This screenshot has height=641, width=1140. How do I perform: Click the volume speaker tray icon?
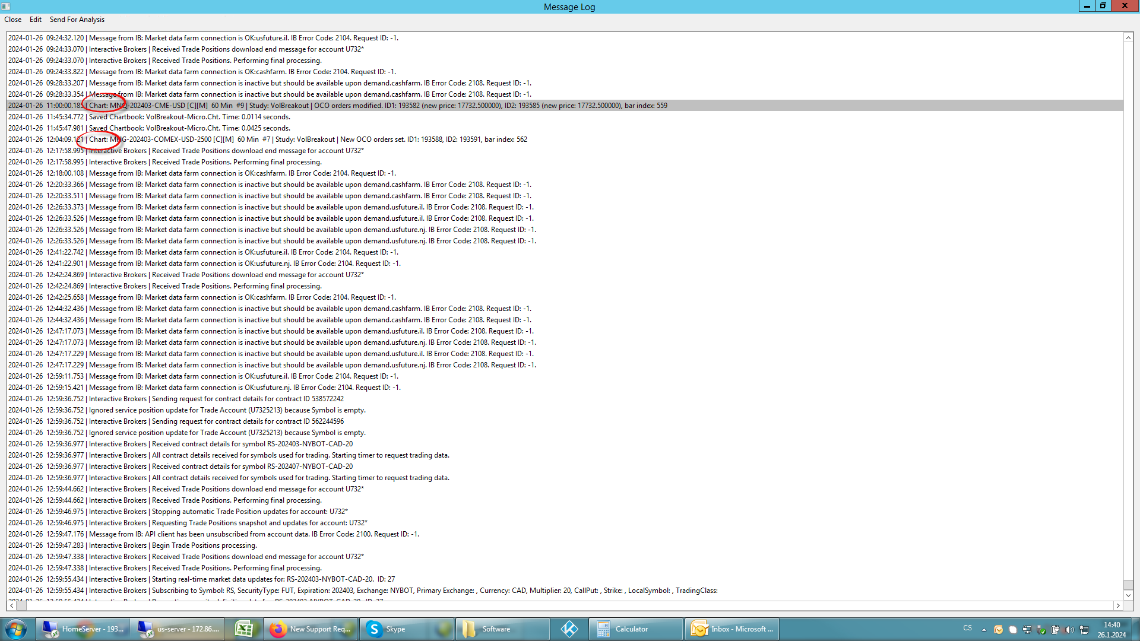(1069, 630)
